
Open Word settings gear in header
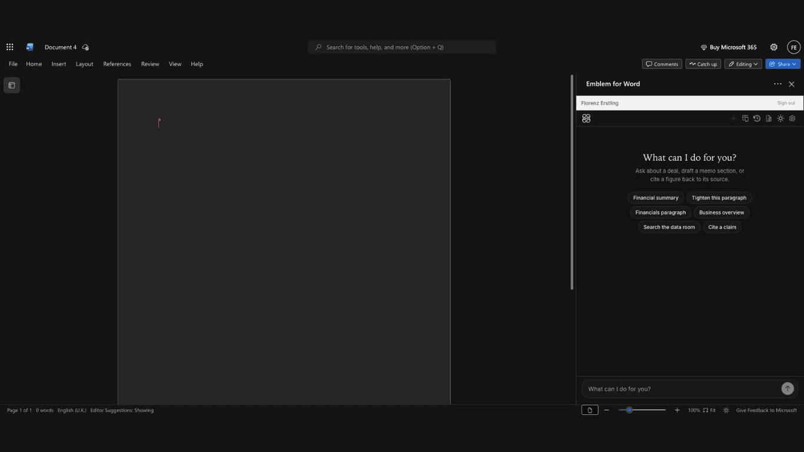pos(774,47)
